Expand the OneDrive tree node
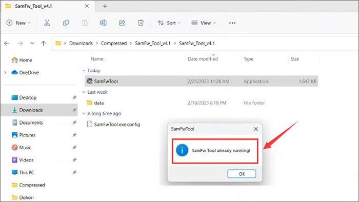This screenshot has width=359, height=202. click(x=5, y=72)
